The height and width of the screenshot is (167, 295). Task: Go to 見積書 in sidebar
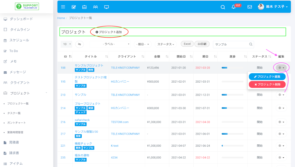[x=14, y=142]
